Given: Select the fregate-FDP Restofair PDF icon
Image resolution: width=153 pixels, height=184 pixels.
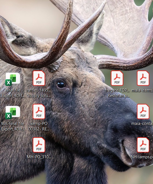Looking at the screenshot, I should tap(117, 78).
